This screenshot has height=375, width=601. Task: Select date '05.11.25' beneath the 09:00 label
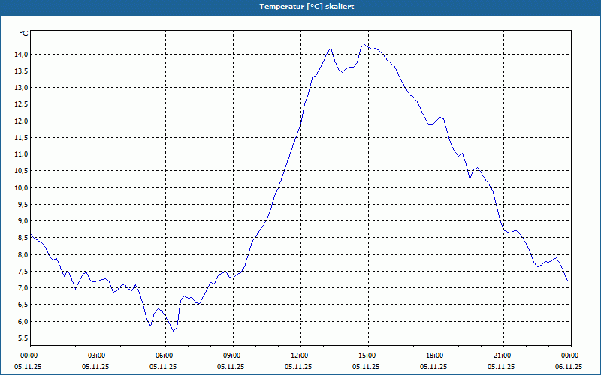[x=231, y=366]
